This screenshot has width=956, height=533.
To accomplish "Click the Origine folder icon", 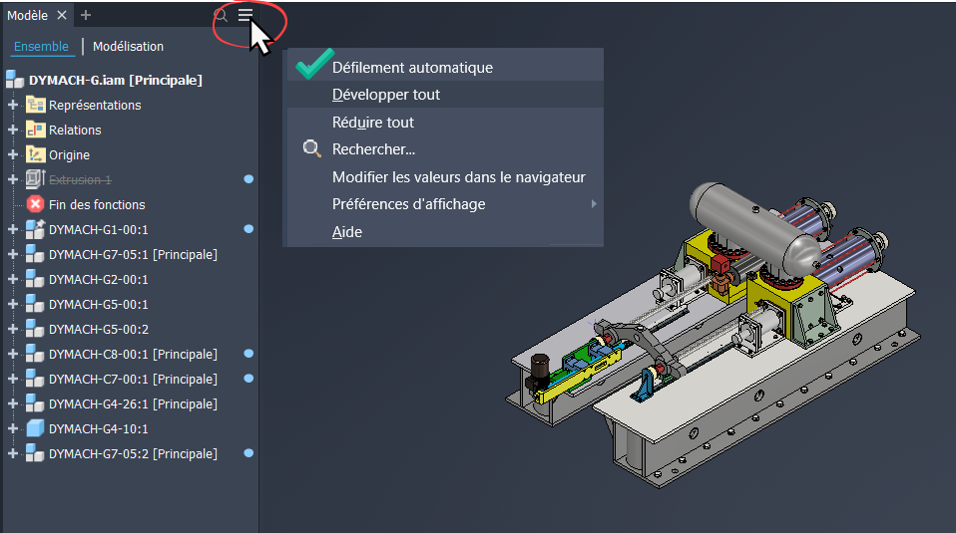I will pos(35,154).
